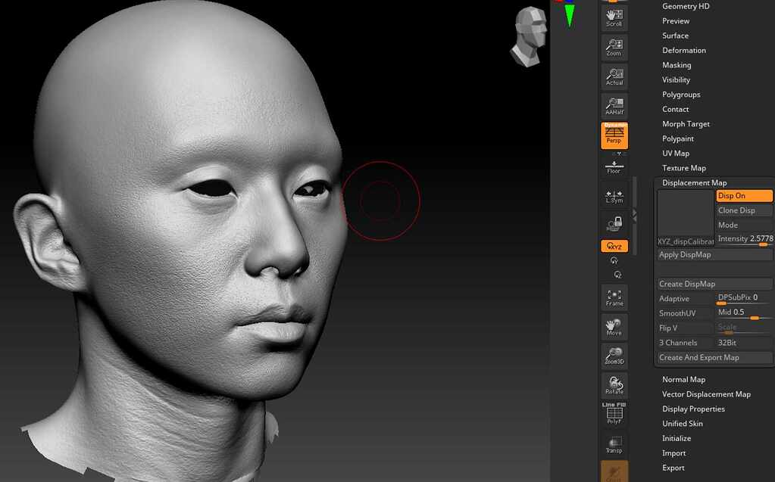Toggle Flip V for the displacement map
Image resolution: width=775 pixels, height=482 pixels.
point(685,328)
